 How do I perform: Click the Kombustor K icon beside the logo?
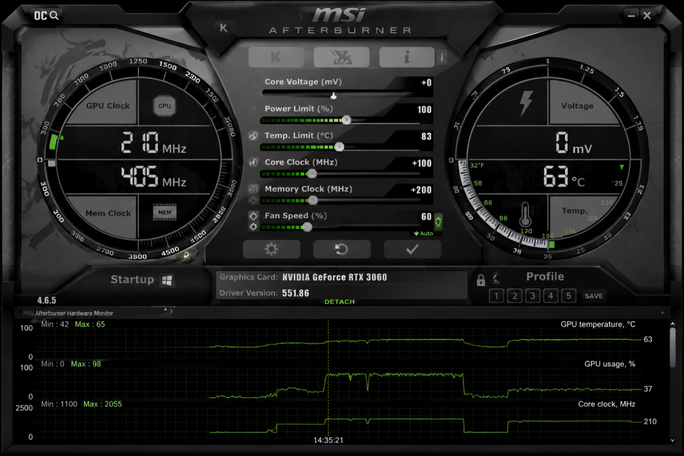pyautogui.click(x=223, y=28)
